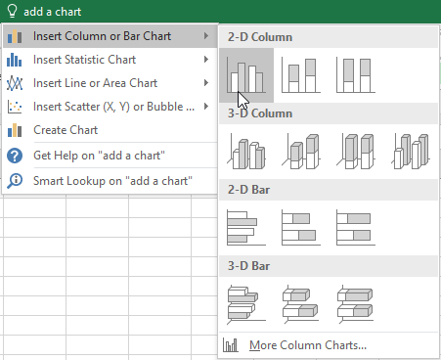Select the 2-D Stacked Bar chart icon
Image resolution: width=441 pixels, height=360 pixels.
click(301, 228)
